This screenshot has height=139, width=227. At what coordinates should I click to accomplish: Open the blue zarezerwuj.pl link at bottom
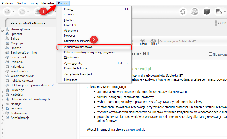click(x=135, y=130)
